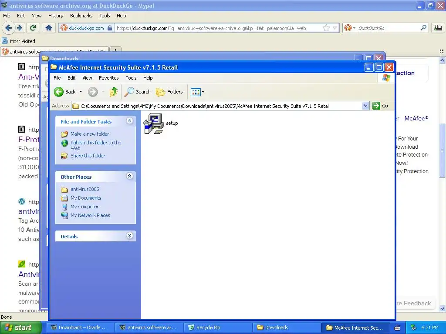Open My Network Places link
The height and width of the screenshot is (334, 446).
click(90, 215)
